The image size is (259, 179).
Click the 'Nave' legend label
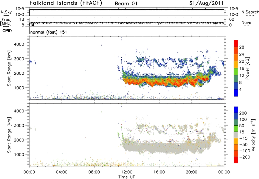pos(246,23)
